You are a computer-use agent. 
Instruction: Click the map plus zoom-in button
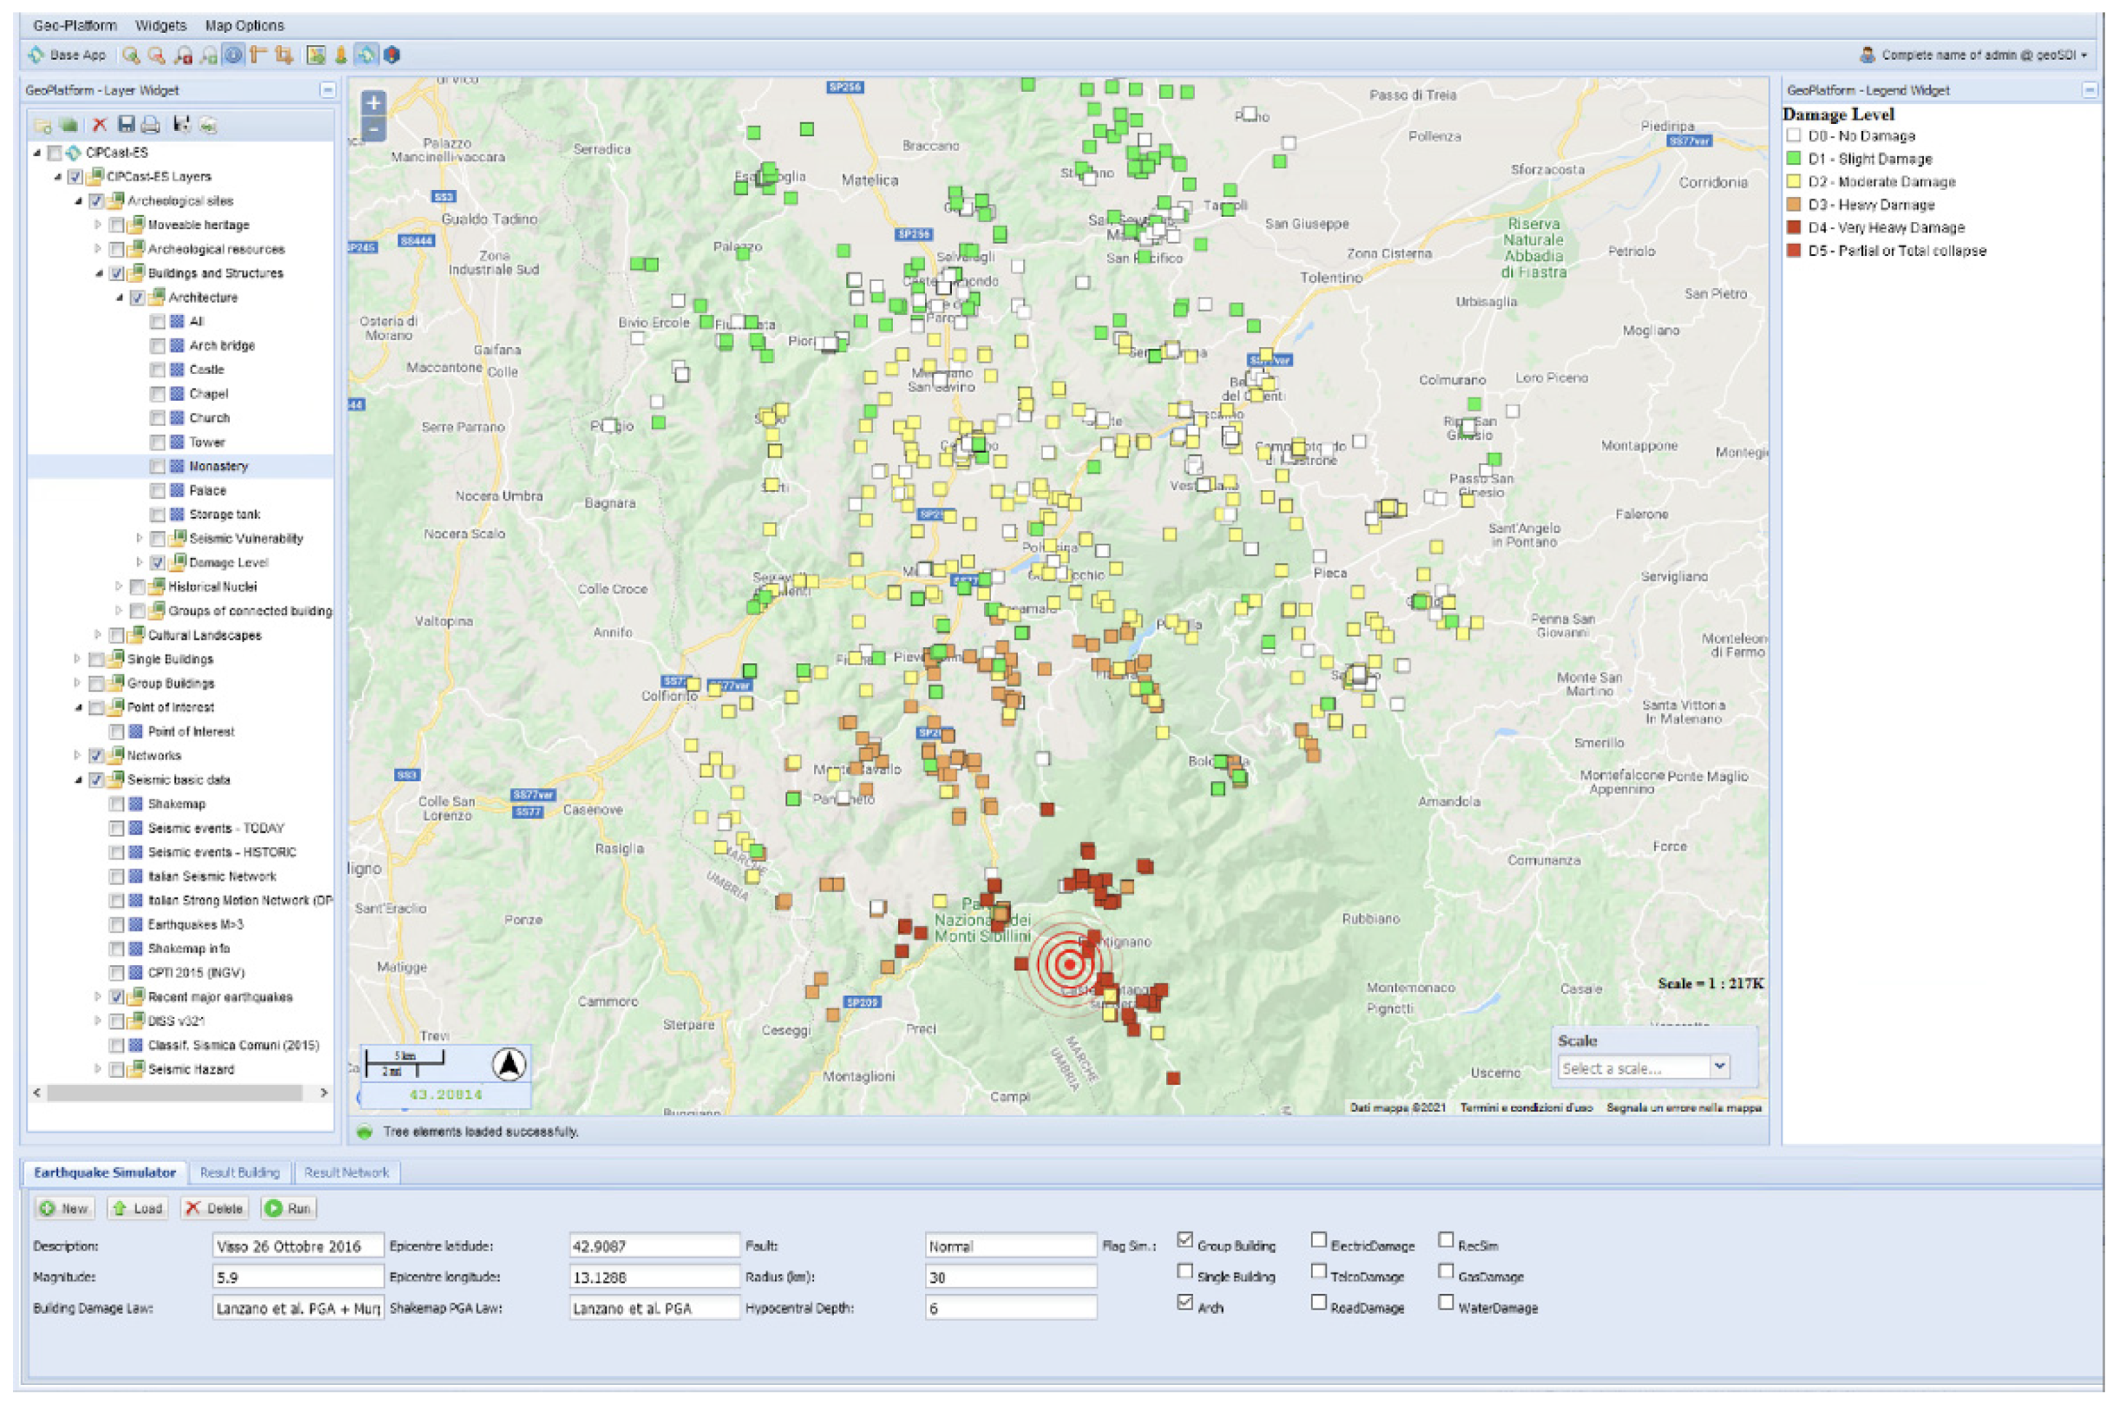[x=374, y=103]
